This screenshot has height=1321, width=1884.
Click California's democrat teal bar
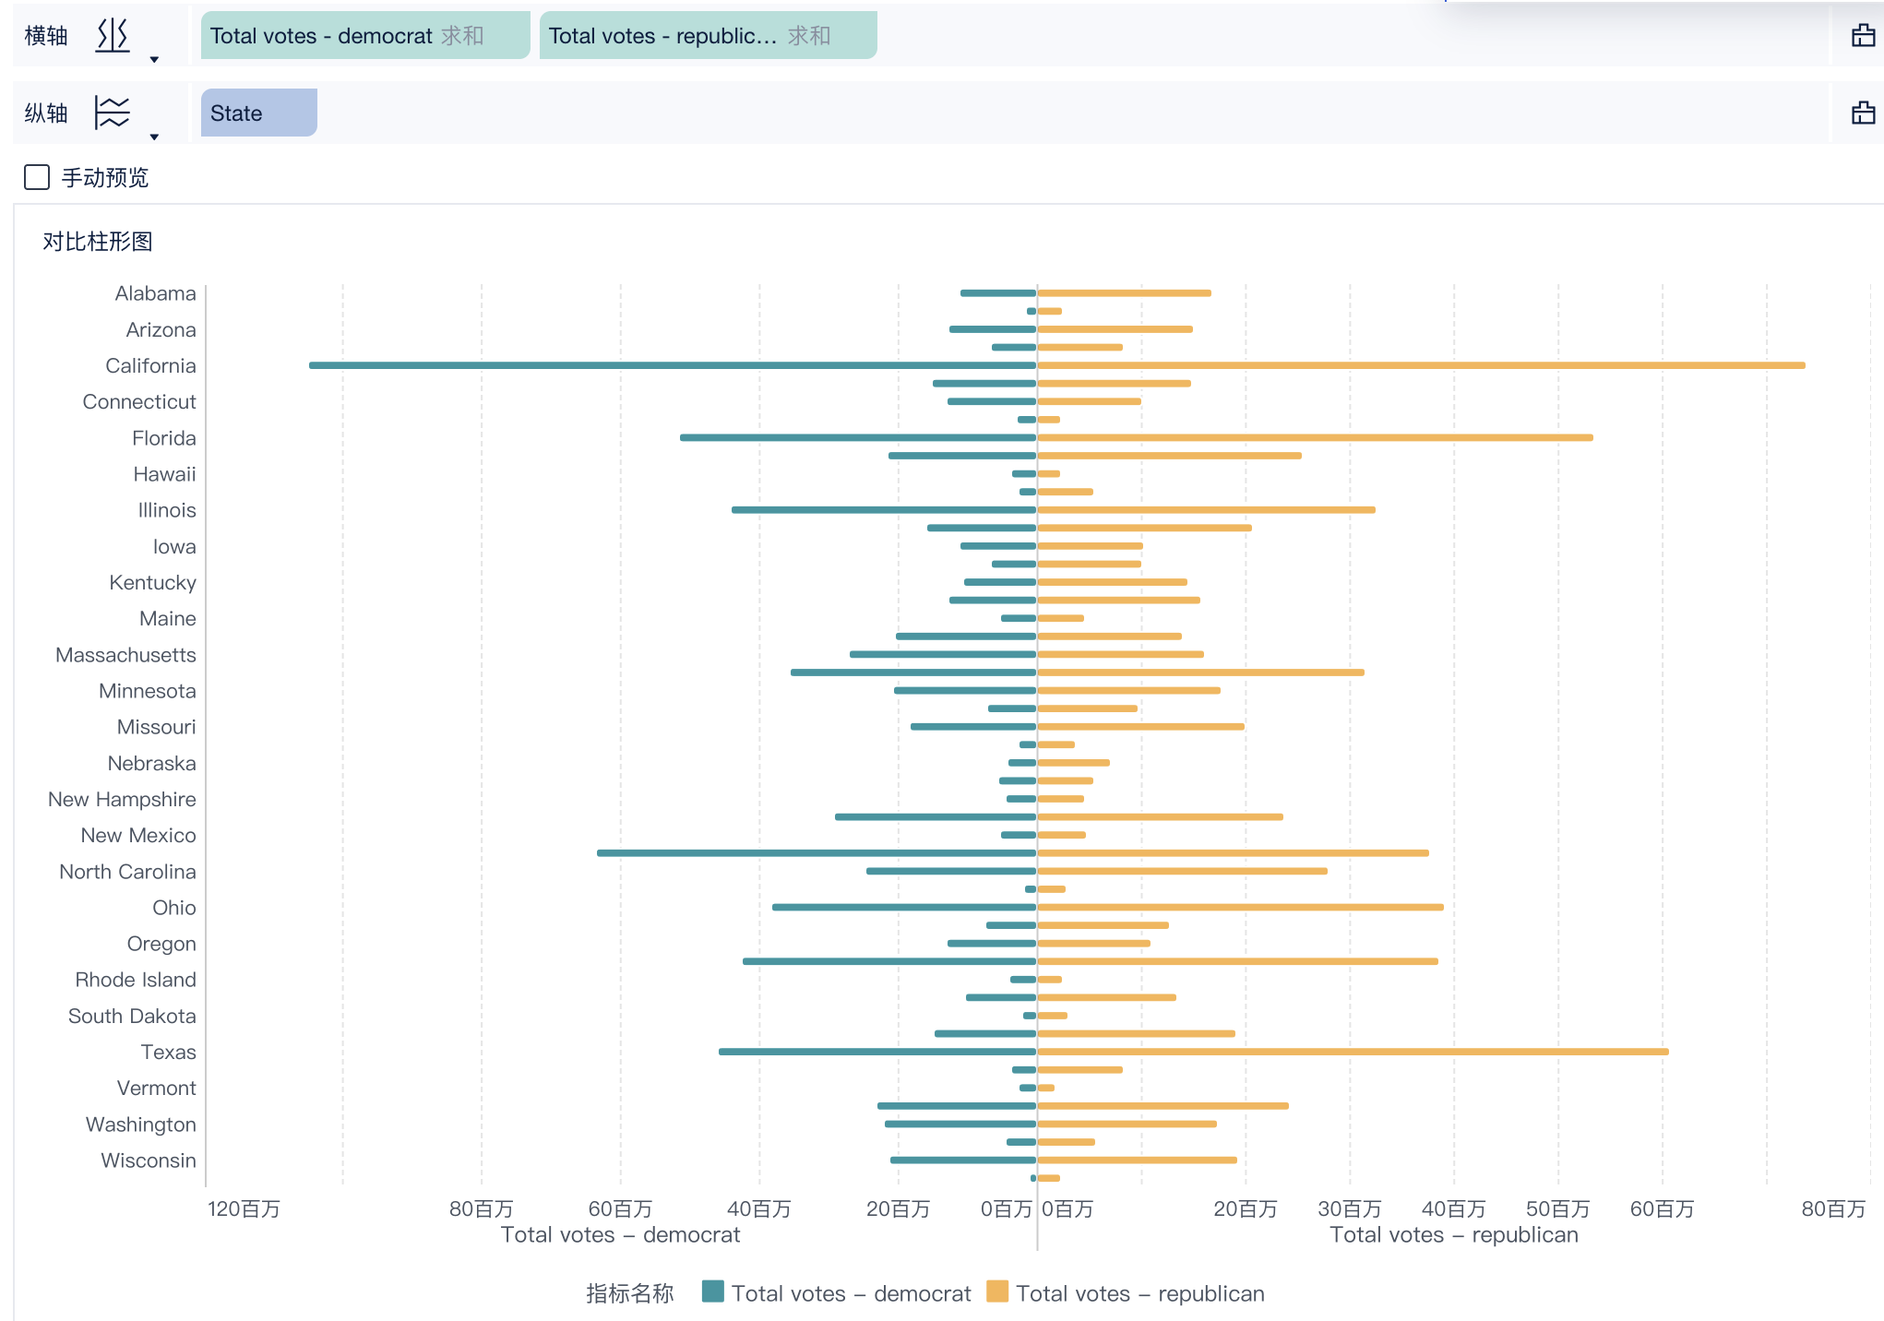pos(672,365)
